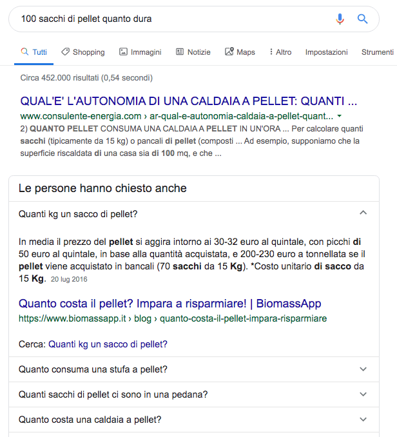397x437 pixels.
Task: Collapse the 'Quanti kg un sacco di pellet?' question
Action: [363, 213]
